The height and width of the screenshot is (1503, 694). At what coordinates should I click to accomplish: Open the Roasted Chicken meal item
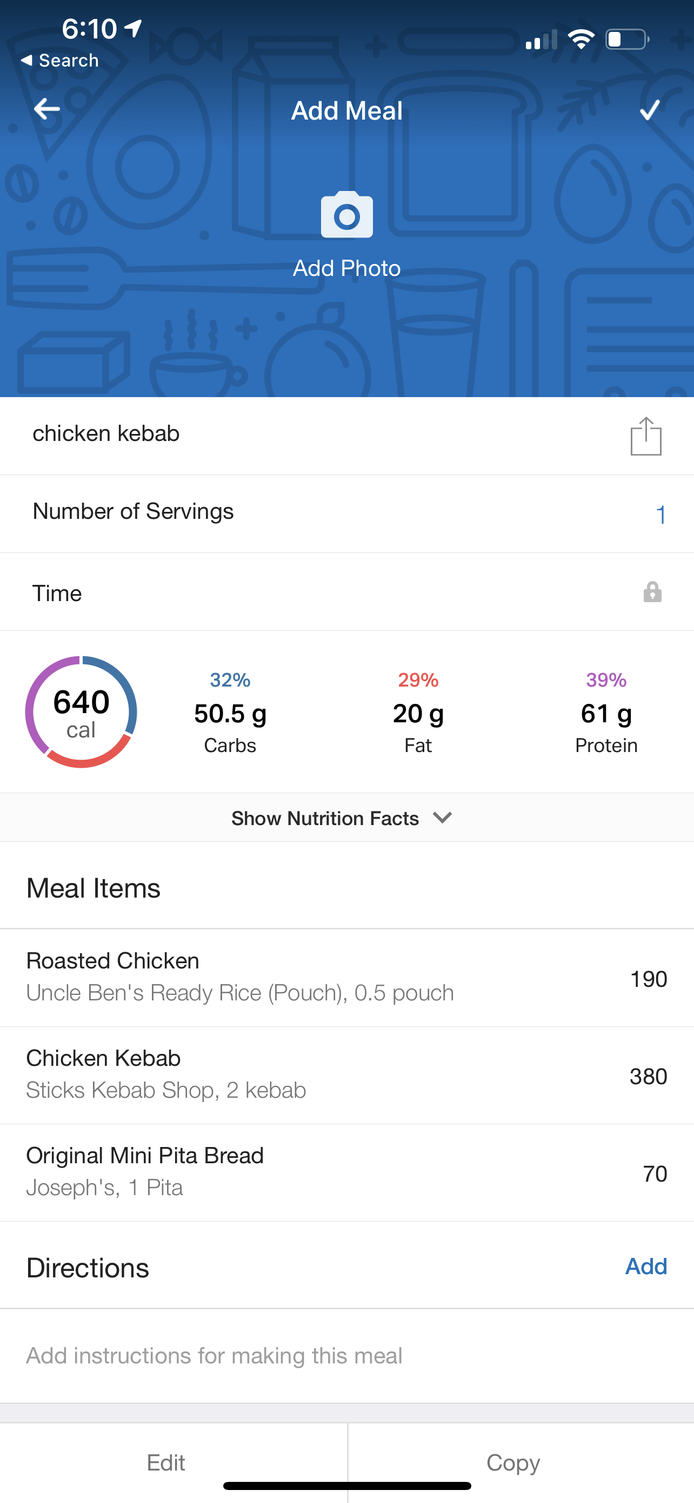click(346, 977)
